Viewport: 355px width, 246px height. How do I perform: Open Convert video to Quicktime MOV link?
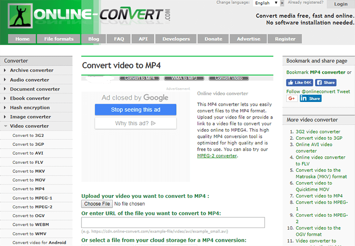[314, 187]
